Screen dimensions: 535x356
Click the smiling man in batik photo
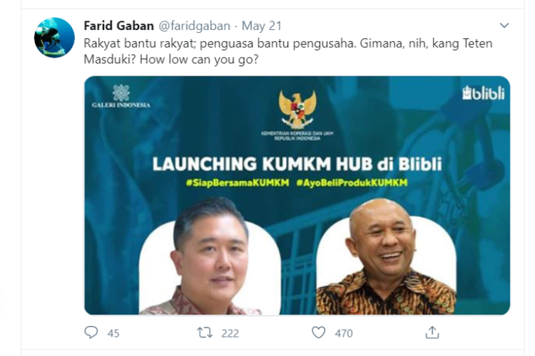(386, 256)
